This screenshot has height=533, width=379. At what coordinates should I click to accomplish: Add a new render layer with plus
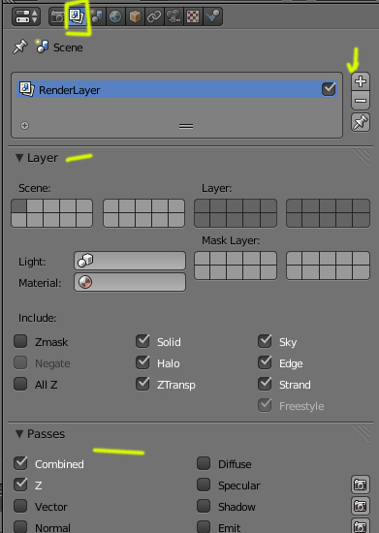coord(361,81)
